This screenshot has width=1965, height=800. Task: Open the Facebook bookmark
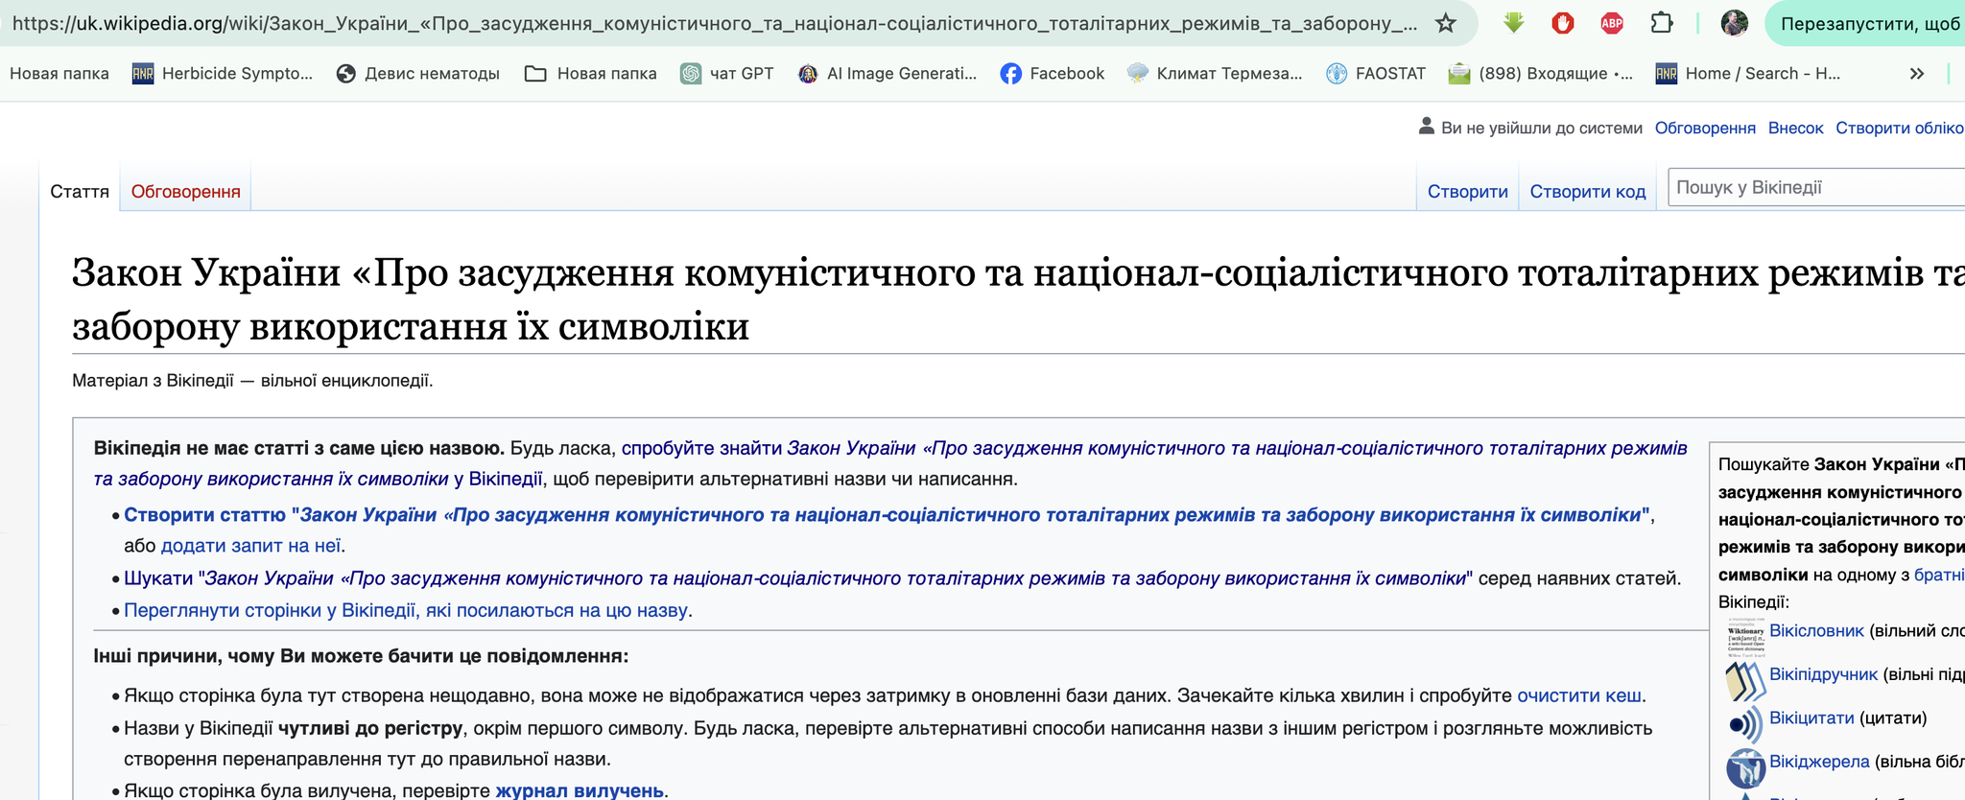point(1052,74)
